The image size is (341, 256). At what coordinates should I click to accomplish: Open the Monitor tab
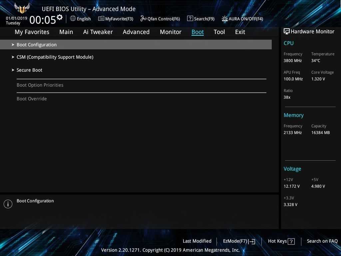170,32
